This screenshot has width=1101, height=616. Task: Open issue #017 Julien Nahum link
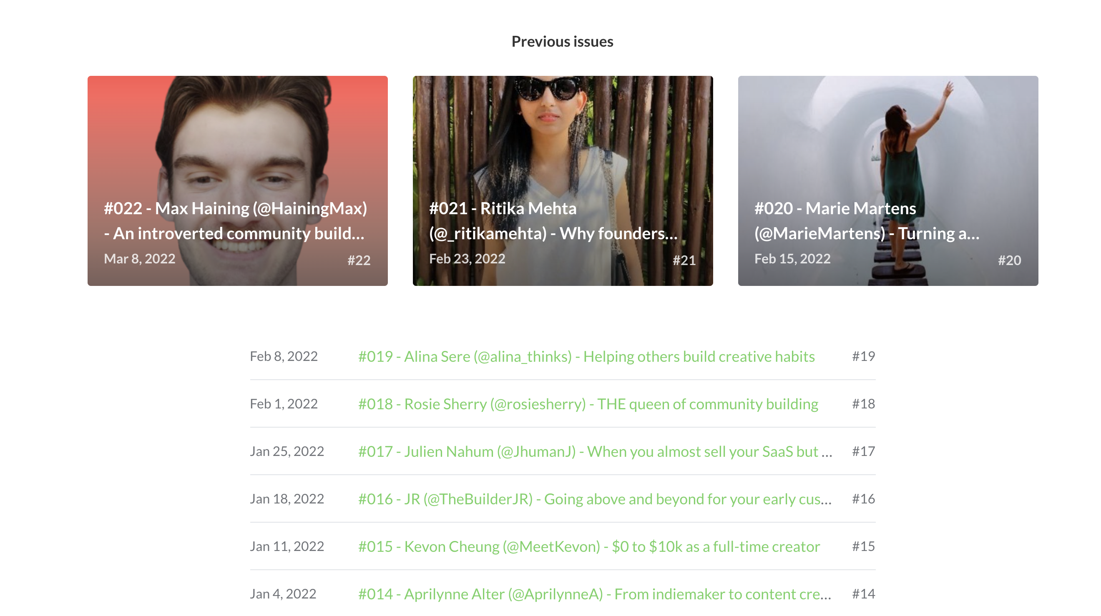coord(595,451)
